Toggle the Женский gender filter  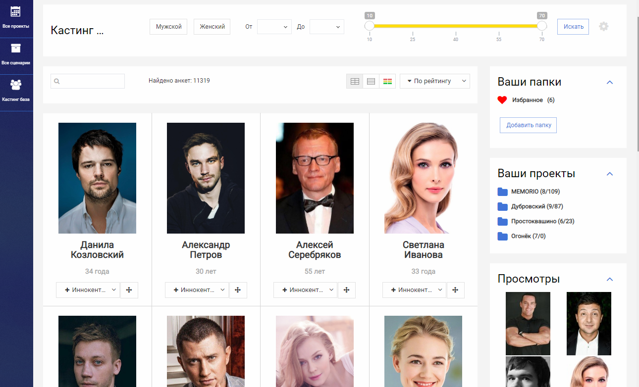(212, 27)
